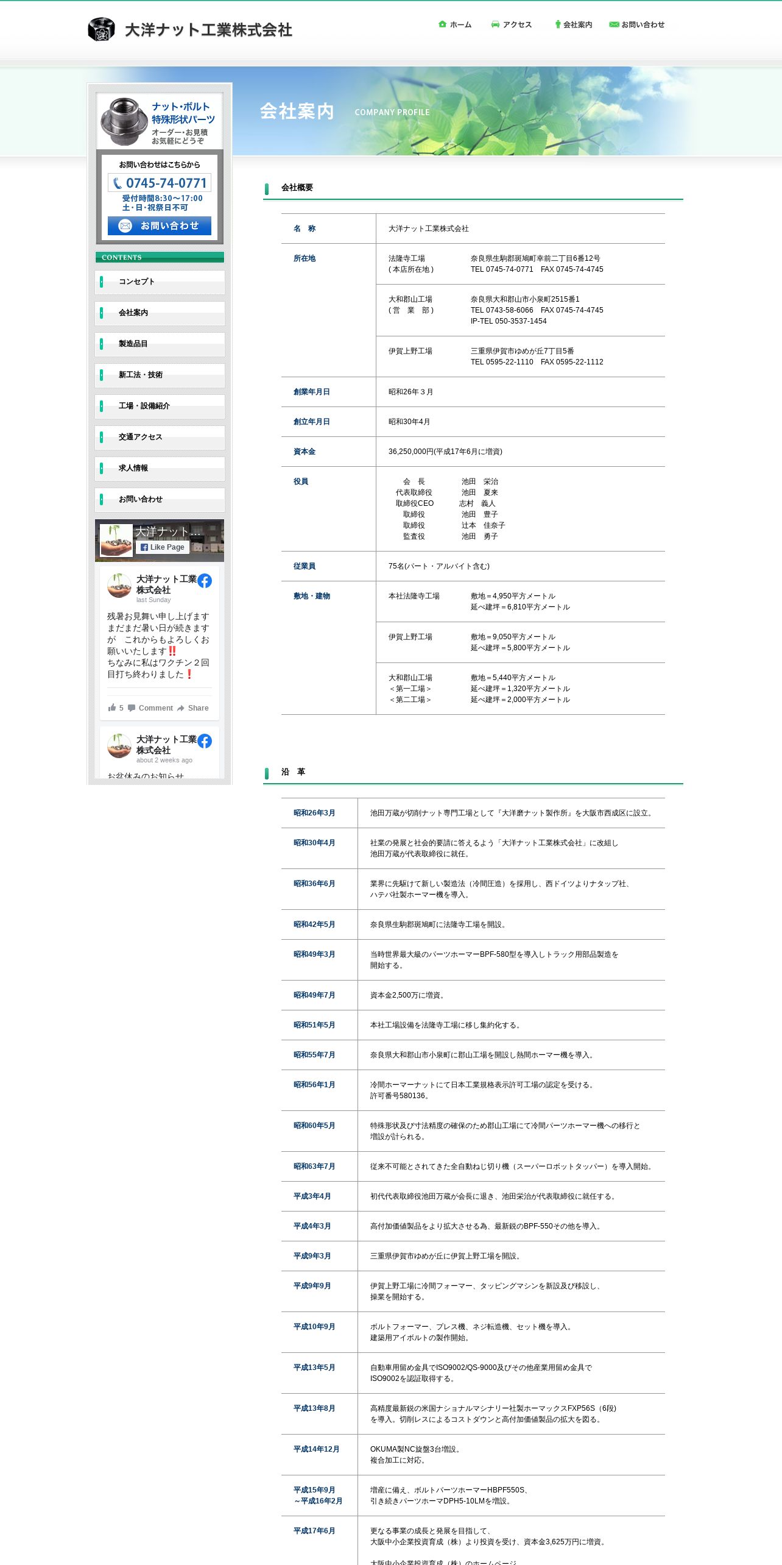Click the 敷地・建物 row label
Image resolution: width=782 pixels, height=1565 pixels.
pyautogui.click(x=312, y=596)
